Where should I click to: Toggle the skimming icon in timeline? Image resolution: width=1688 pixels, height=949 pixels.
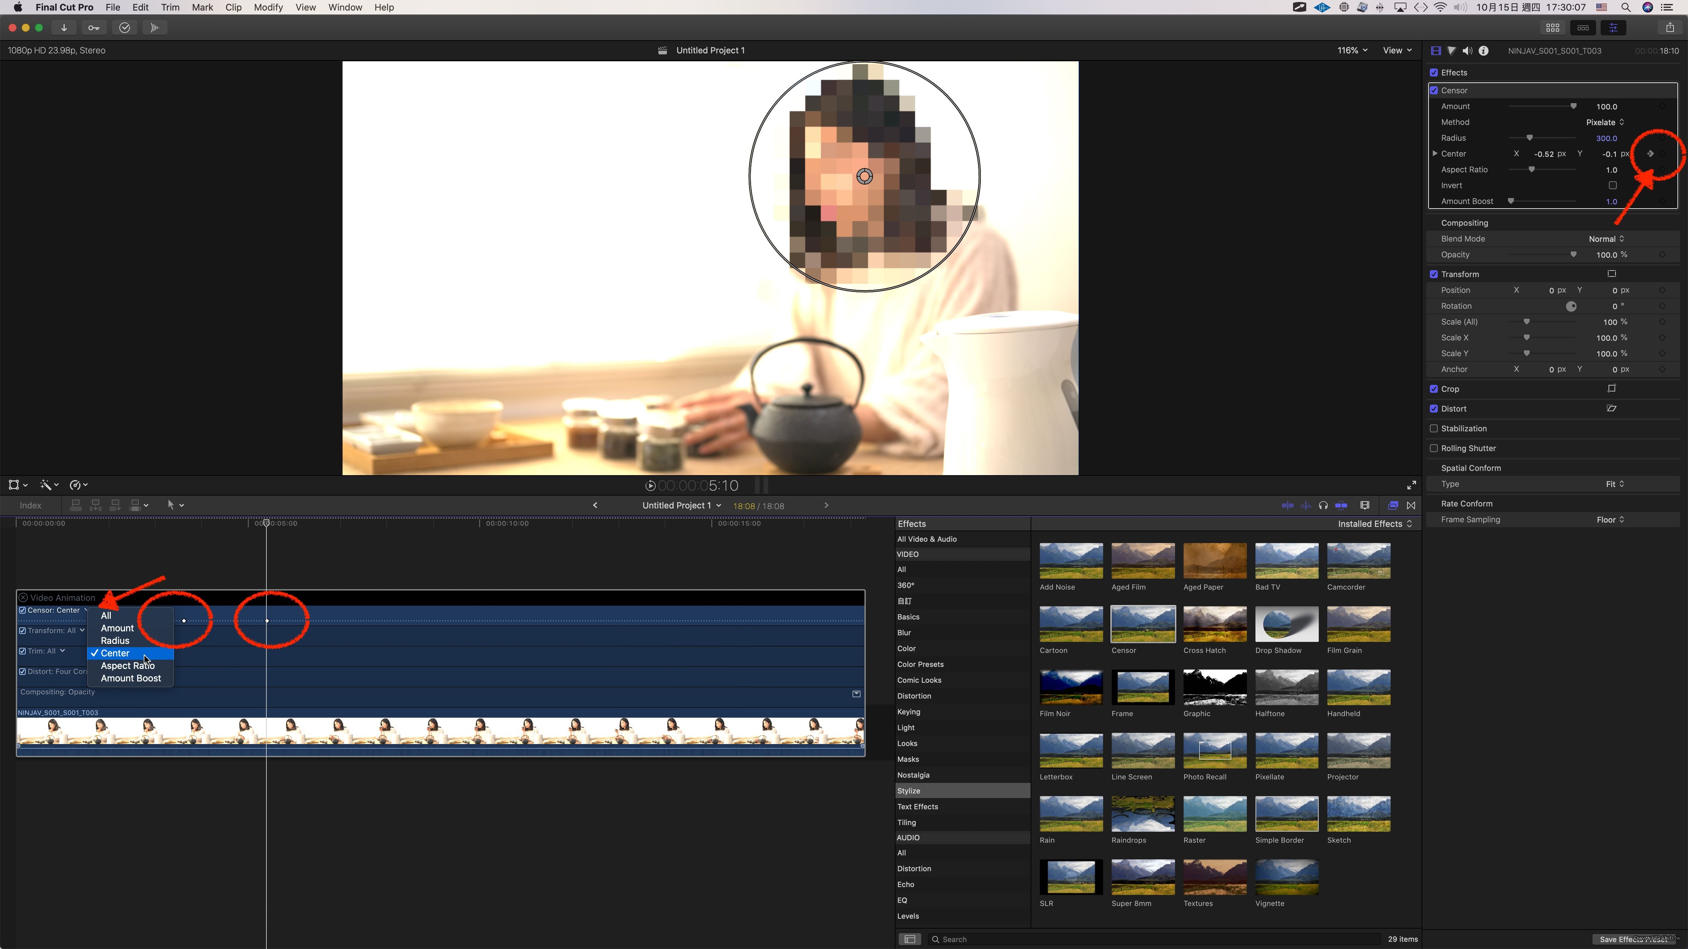[1287, 505]
